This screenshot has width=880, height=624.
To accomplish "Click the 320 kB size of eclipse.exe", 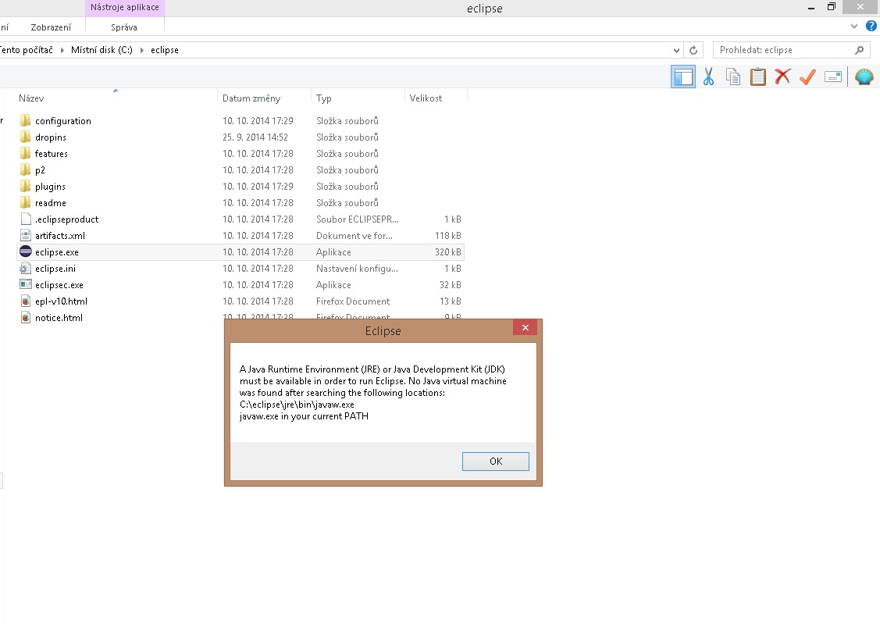I will (448, 252).
